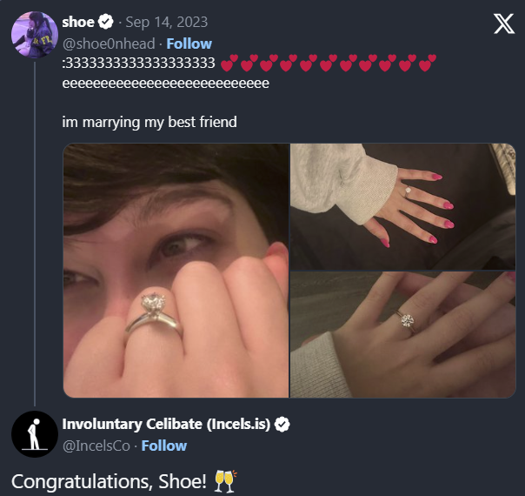Open the Involuntary Celibate profile avatar
This screenshot has height=496, width=525.
click(x=34, y=434)
